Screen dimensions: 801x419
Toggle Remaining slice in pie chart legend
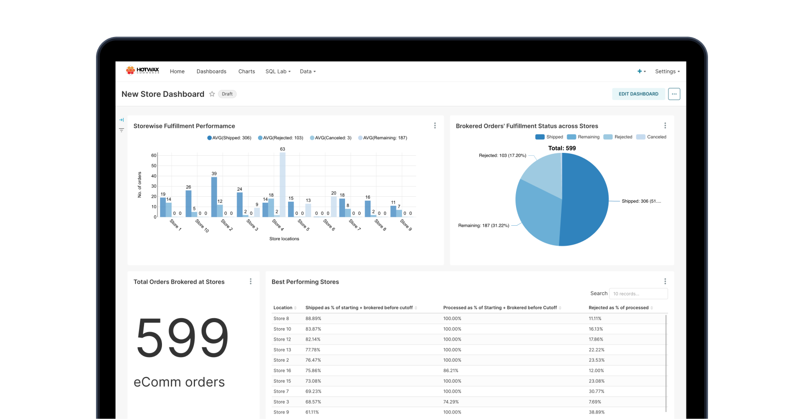[x=583, y=137]
